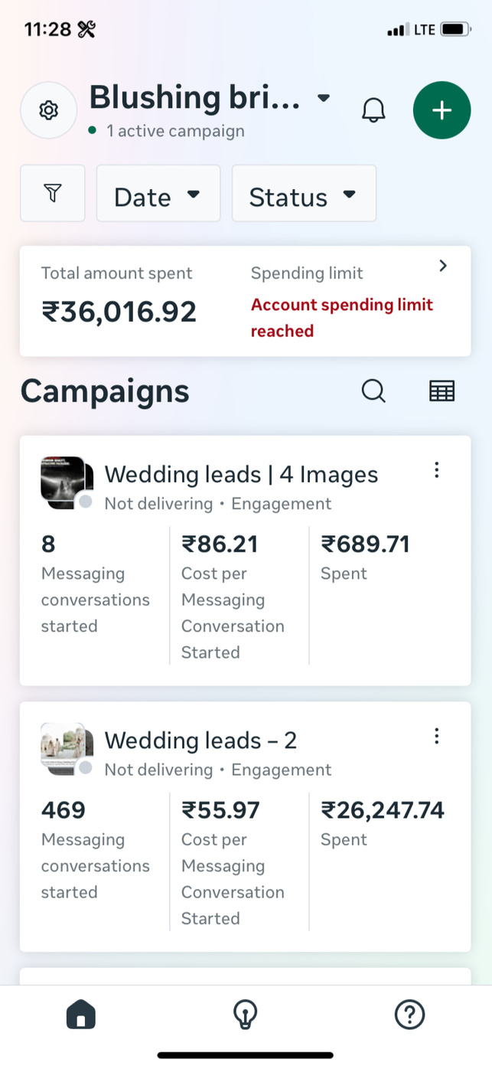The width and height of the screenshot is (492, 1069).
Task: Search campaigns with magnifier icon
Action: 373,391
